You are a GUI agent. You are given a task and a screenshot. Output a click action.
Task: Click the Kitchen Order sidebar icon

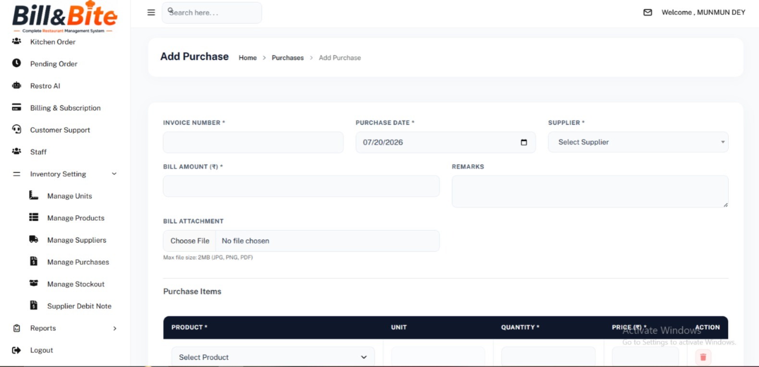pyautogui.click(x=16, y=41)
